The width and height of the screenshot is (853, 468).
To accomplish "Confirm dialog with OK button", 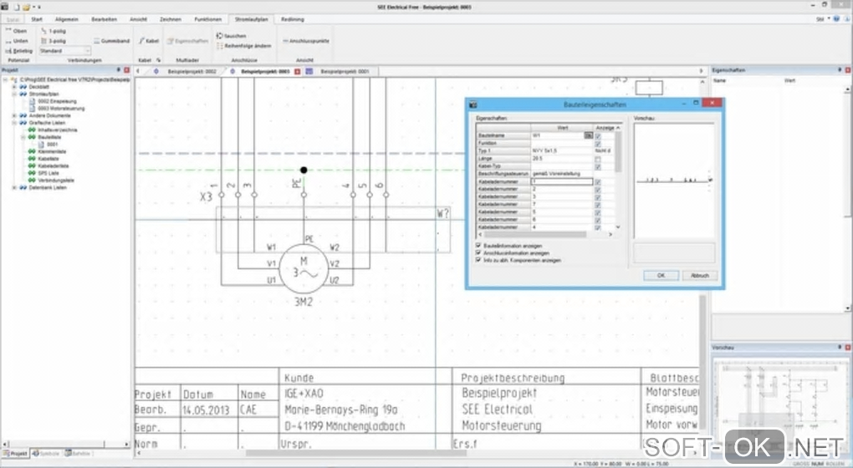I will click(x=661, y=276).
